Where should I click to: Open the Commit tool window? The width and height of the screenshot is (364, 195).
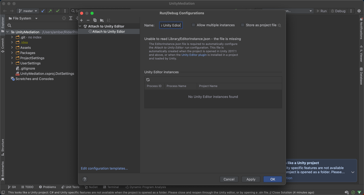(3, 45)
